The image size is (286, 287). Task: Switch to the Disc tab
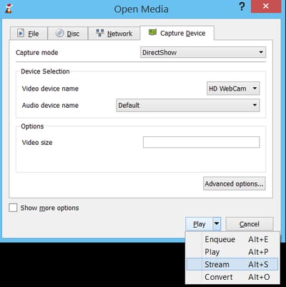(68, 34)
